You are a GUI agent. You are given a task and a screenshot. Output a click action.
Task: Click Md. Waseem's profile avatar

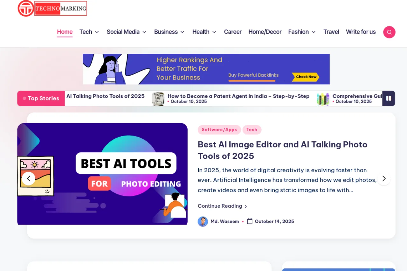(x=203, y=221)
